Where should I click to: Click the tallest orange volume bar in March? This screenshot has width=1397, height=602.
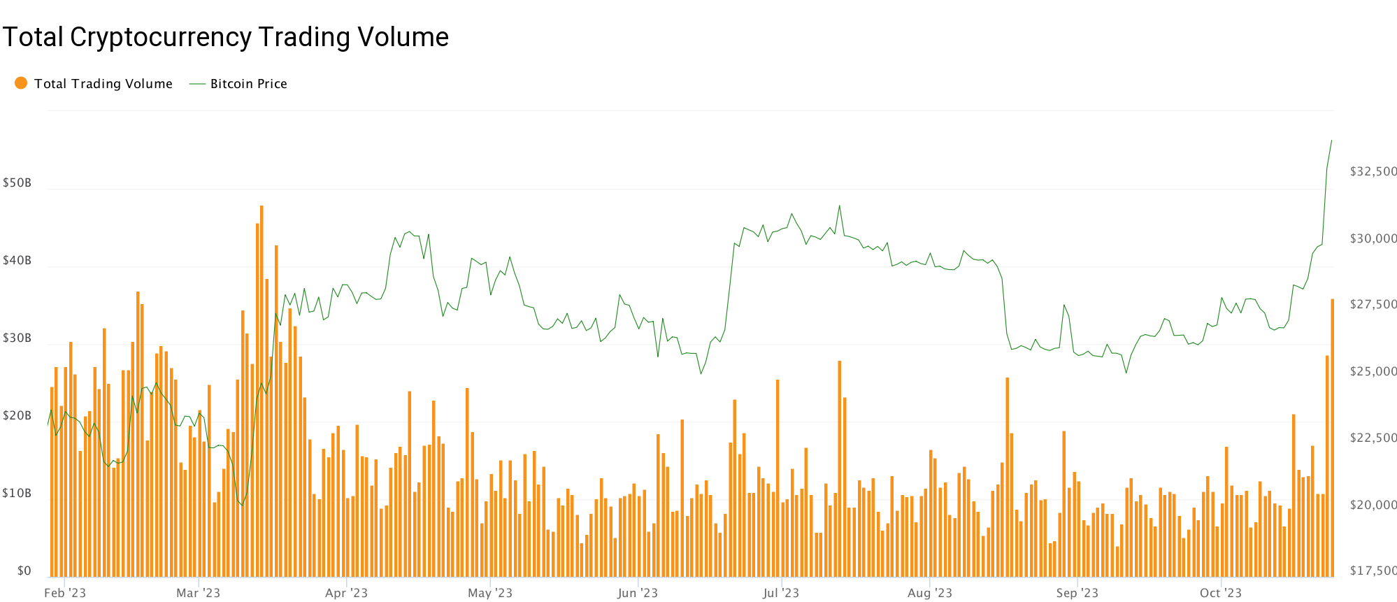[262, 392]
